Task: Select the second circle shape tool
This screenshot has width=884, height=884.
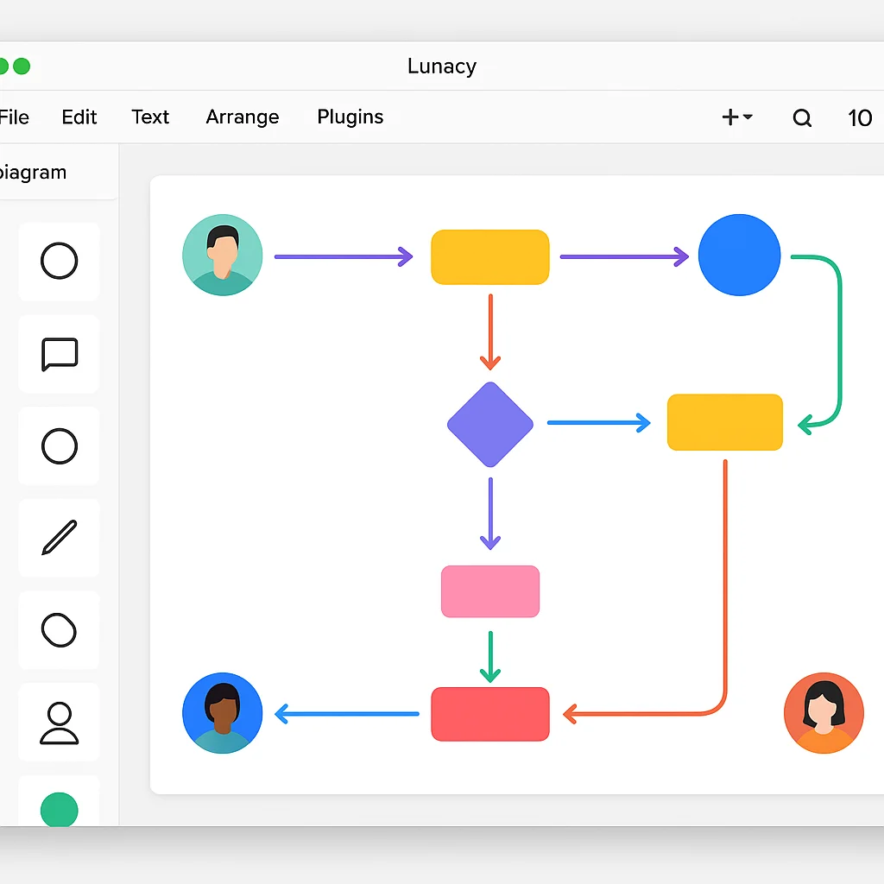Action: click(x=59, y=446)
